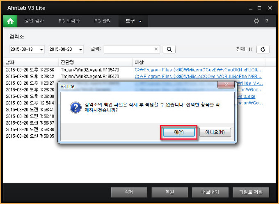Open help with the question mark icon

(267, 21)
